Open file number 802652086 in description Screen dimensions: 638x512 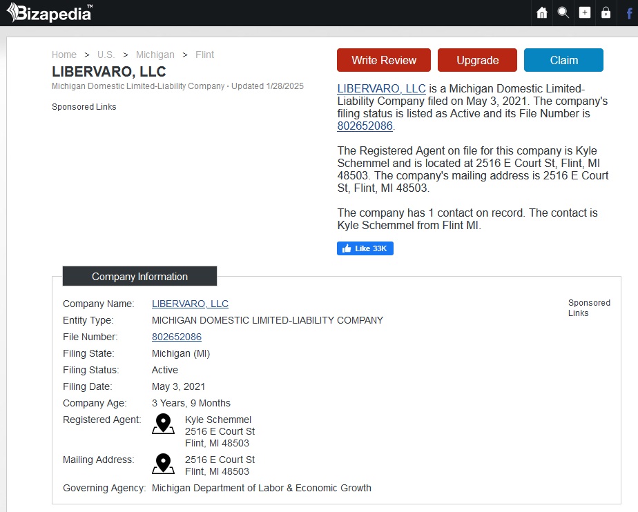(365, 126)
